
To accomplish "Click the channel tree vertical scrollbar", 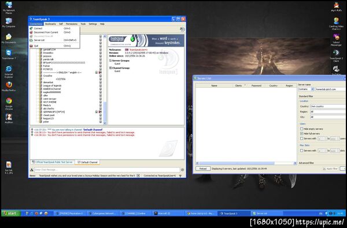I will click(105, 80).
